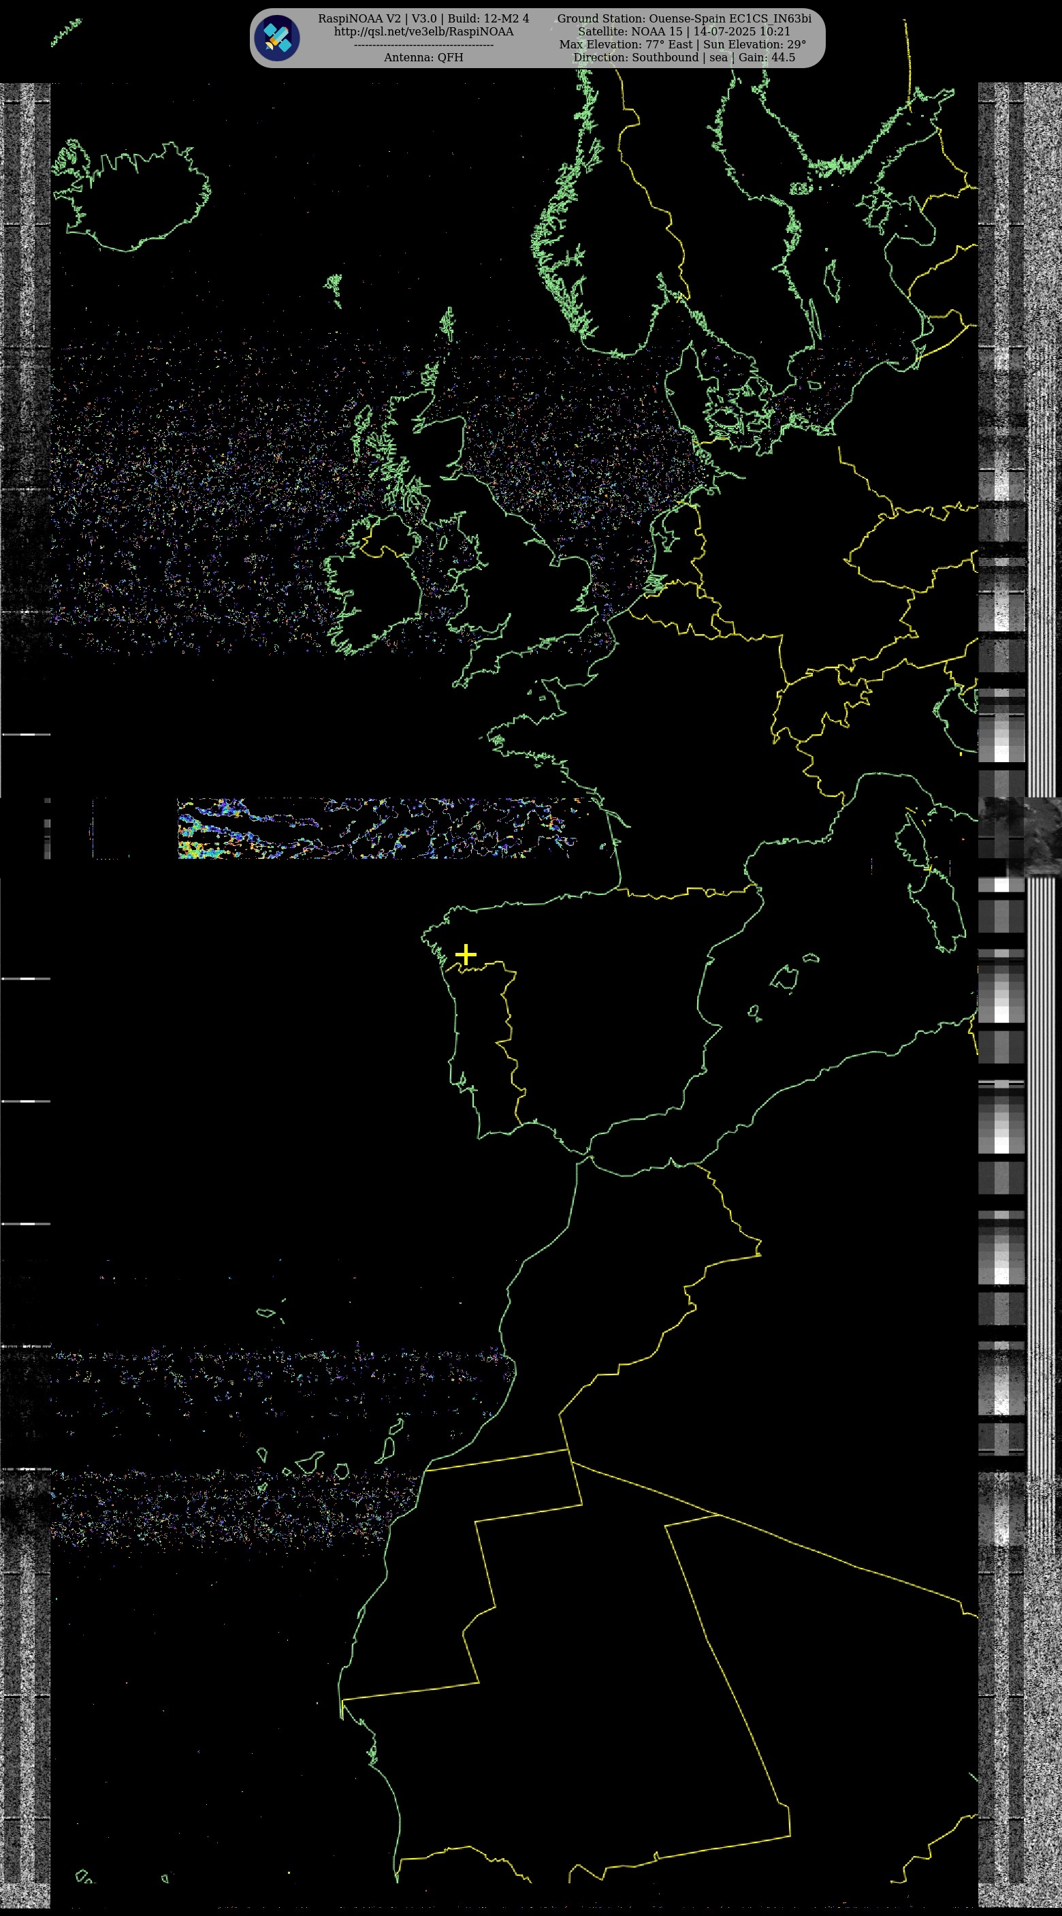This screenshot has width=1062, height=1916.
Task: Click the yellow ground station crosshair marker
Action: (x=465, y=954)
